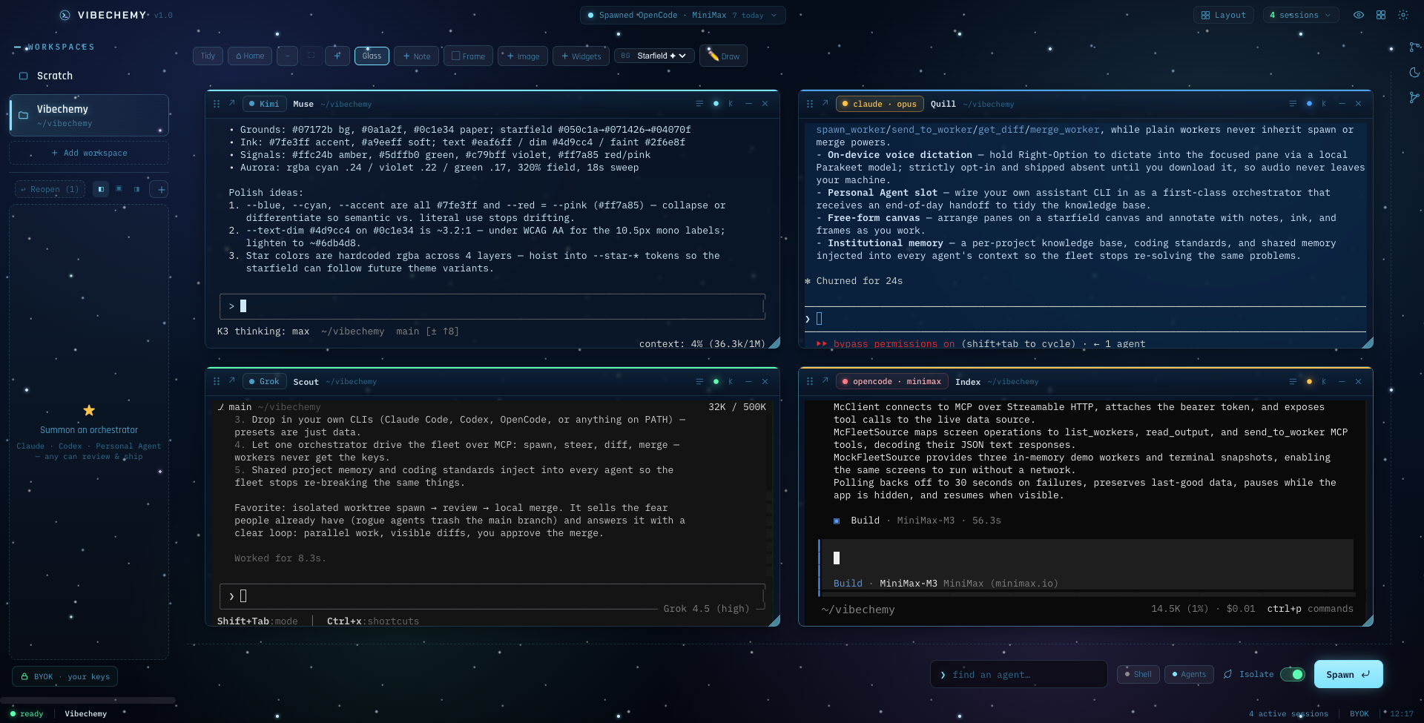1424x723 pixels.
Task: Click the K icon in the Quill pane header
Action: (x=1324, y=104)
